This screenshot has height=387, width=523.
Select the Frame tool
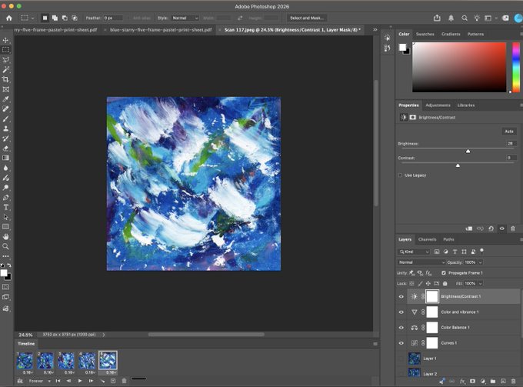point(5,89)
